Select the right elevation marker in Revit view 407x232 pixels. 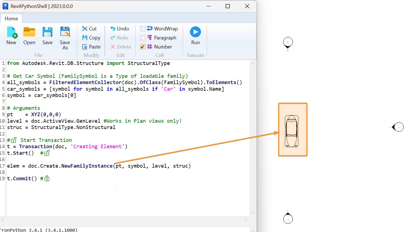pos(397,127)
